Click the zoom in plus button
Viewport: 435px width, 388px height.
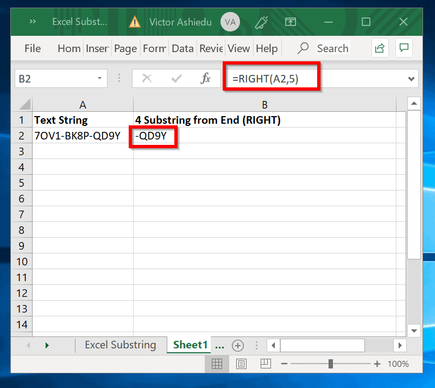(377, 364)
